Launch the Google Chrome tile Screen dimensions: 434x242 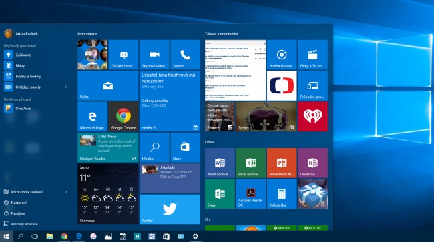[124, 116]
